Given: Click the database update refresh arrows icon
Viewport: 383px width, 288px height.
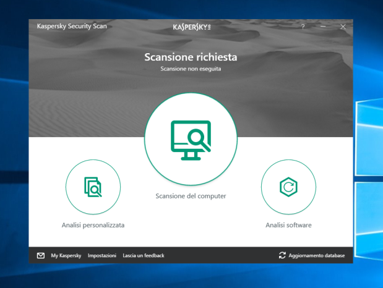Looking at the screenshot, I should click(282, 255).
